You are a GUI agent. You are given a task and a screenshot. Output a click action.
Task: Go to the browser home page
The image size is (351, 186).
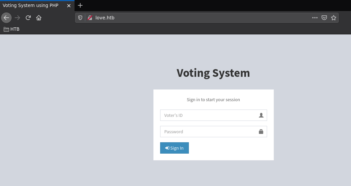(x=39, y=18)
